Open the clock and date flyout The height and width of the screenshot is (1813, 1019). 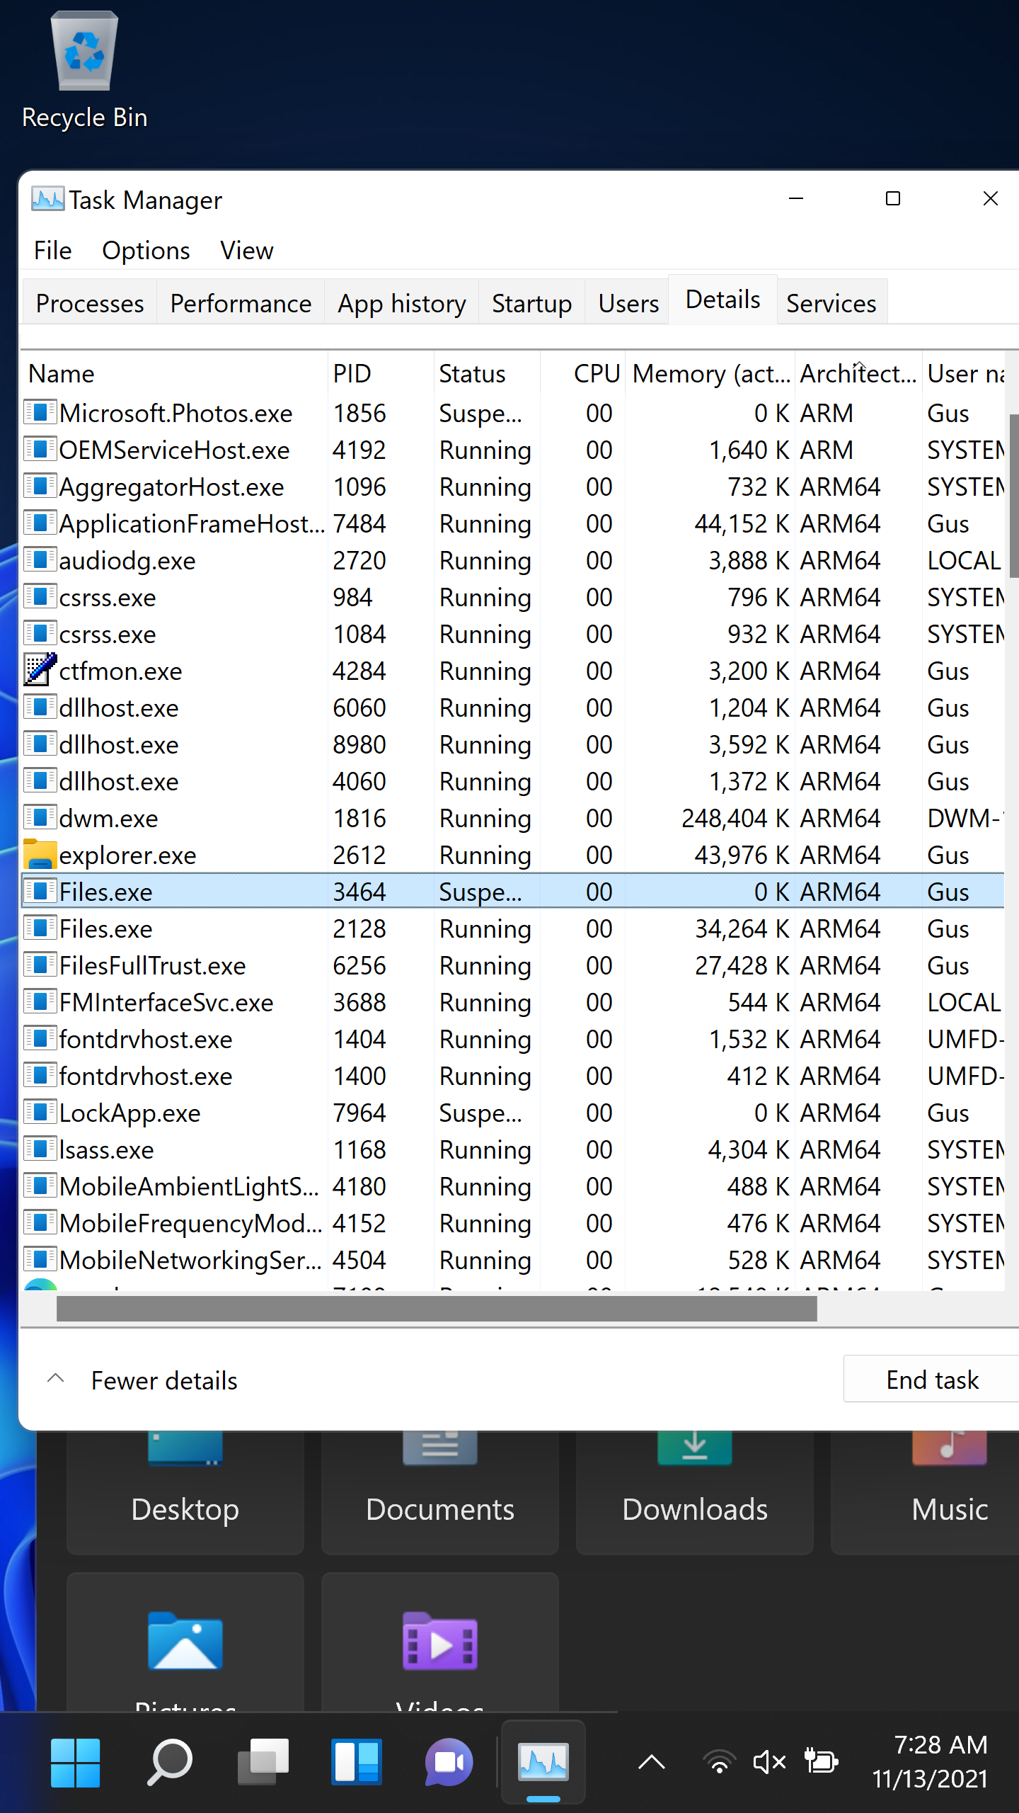(930, 1762)
